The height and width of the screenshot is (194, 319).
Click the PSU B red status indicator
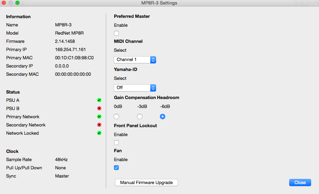99,108
